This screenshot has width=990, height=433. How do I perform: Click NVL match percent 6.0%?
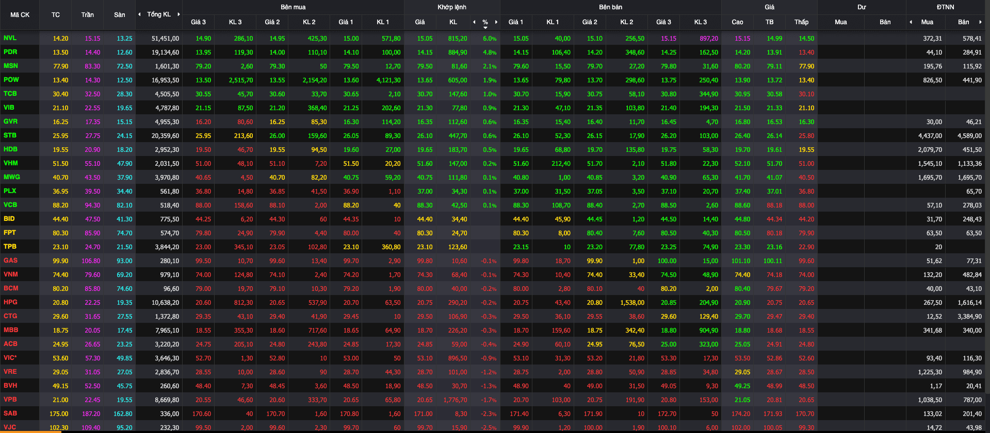(490, 39)
